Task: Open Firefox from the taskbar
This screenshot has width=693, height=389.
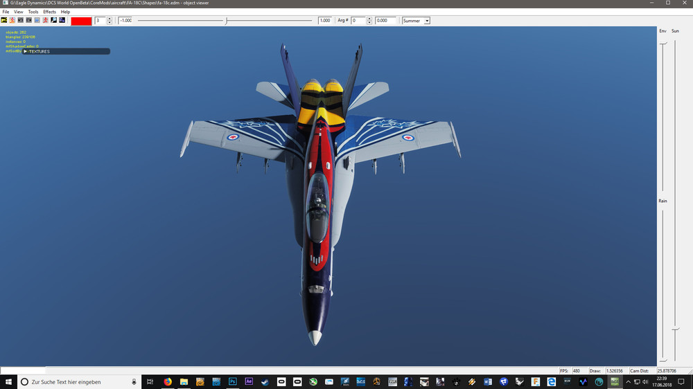Action: point(168,382)
